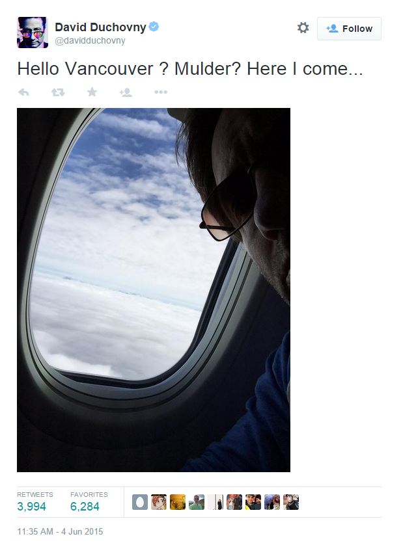The height and width of the screenshot is (545, 403).
Task: Click the add-person icon below the tweet
Action: pos(126,92)
